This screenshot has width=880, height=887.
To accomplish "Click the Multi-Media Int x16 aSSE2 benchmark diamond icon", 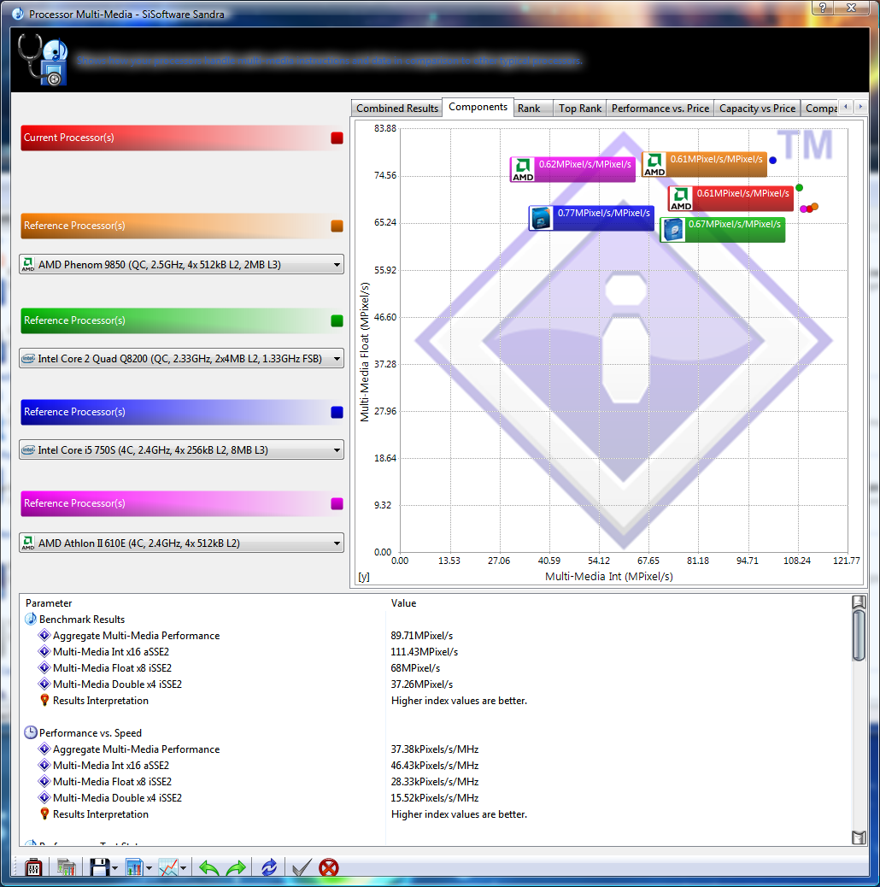I will coord(44,652).
